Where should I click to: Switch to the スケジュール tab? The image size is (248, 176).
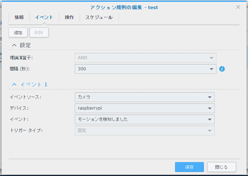pyautogui.click(x=99, y=17)
